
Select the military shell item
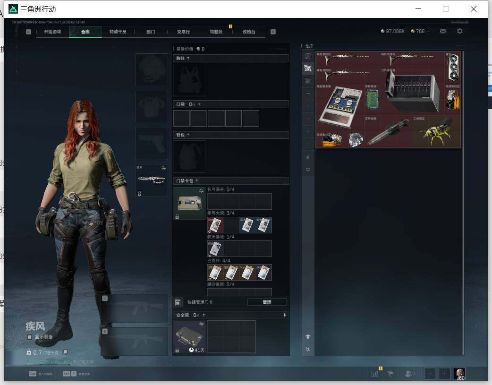(389, 132)
